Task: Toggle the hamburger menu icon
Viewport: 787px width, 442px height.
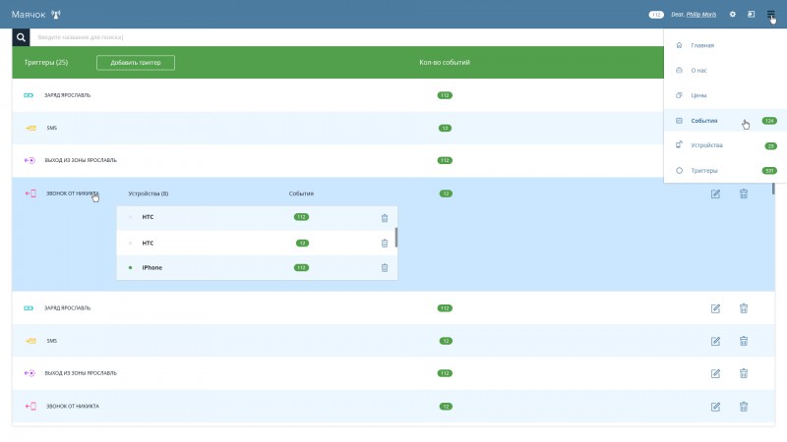Action: click(x=770, y=14)
